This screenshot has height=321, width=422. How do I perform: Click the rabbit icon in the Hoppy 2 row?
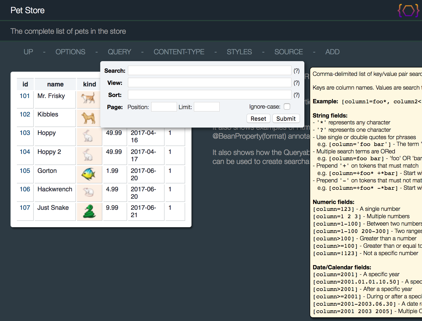(x=88, y=155)
